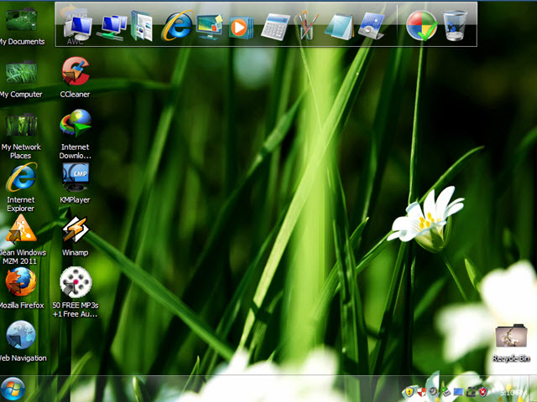Select KMPlayer desktop shortcut
The width and height of the screenshot is (537, 402).
75,183
